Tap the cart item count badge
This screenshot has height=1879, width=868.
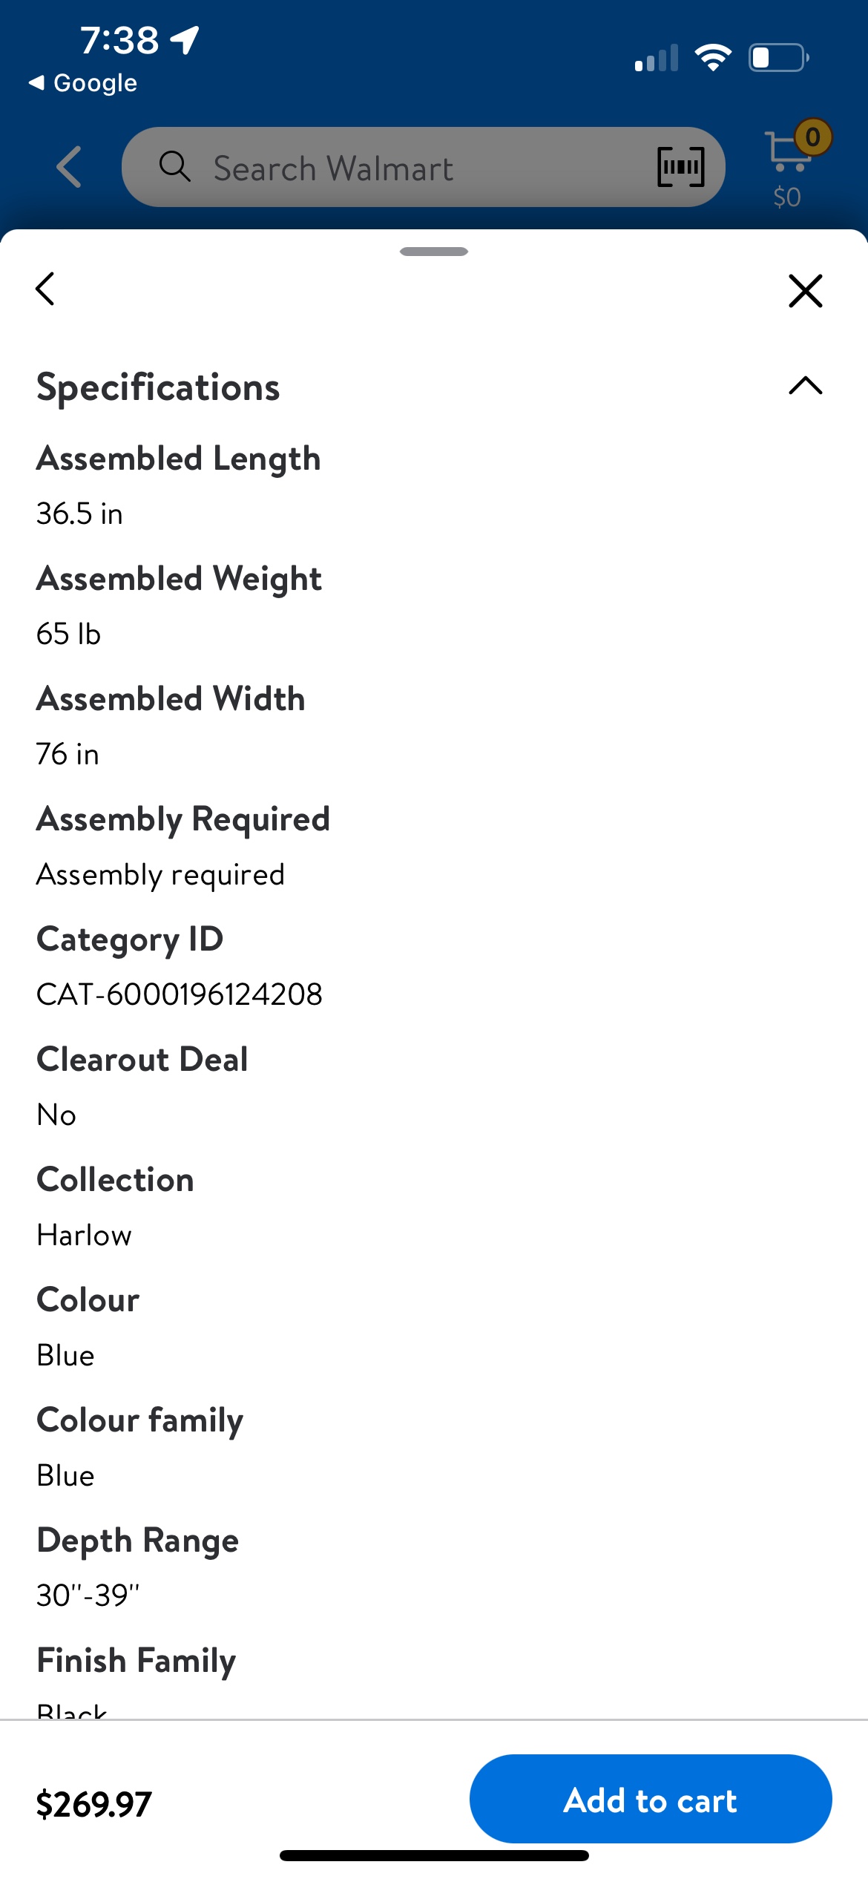coord(813,137)
